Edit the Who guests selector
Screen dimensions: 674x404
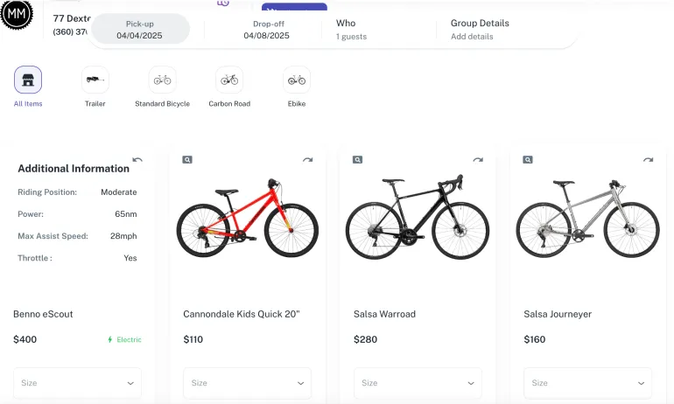pos(383,29)
